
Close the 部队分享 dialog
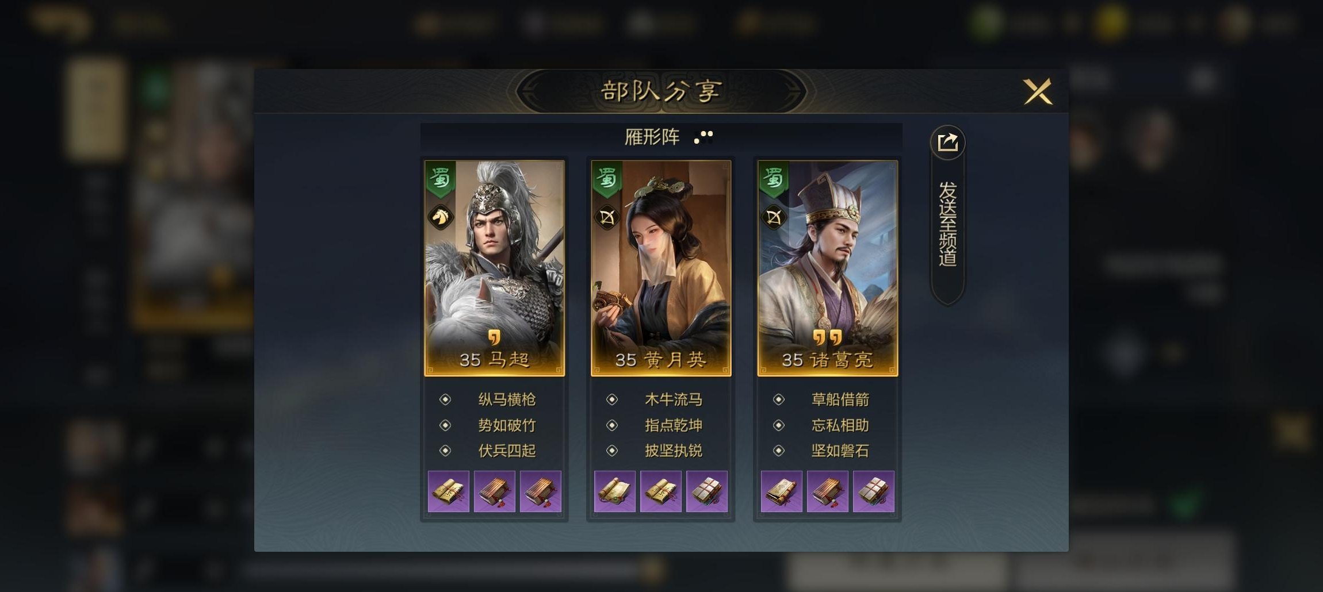pyautogui.click(x=1038, y=91)
